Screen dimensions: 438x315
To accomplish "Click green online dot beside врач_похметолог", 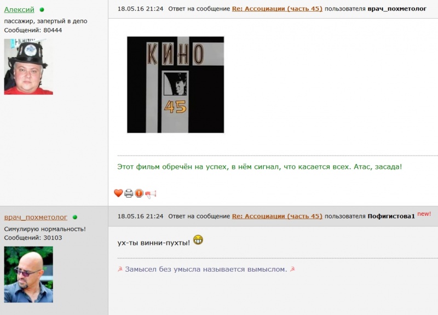I will coord(75,217).
